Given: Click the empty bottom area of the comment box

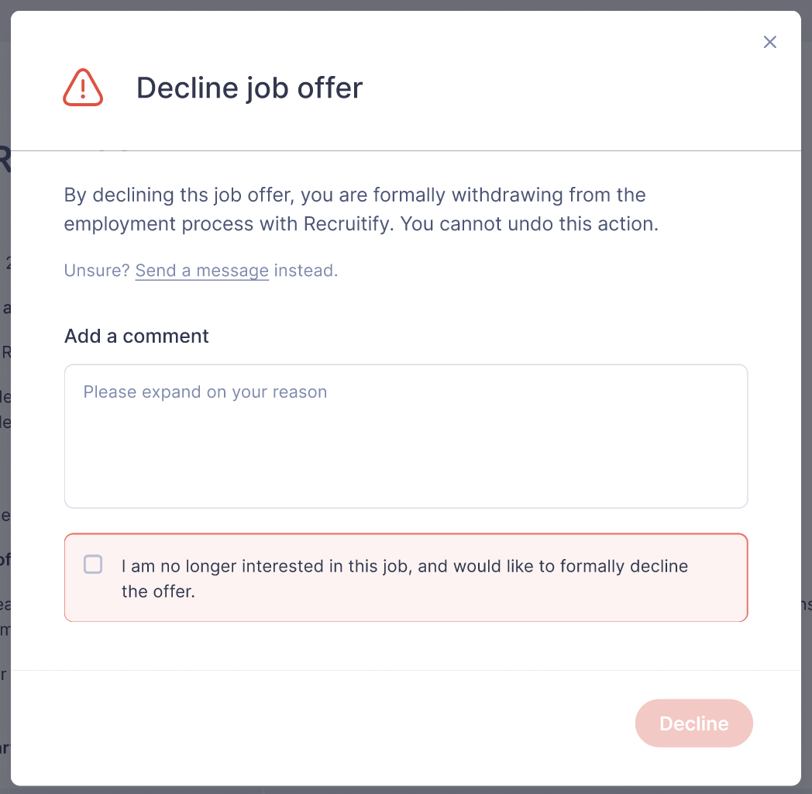Looking at the screenshot, I should 406,477.
